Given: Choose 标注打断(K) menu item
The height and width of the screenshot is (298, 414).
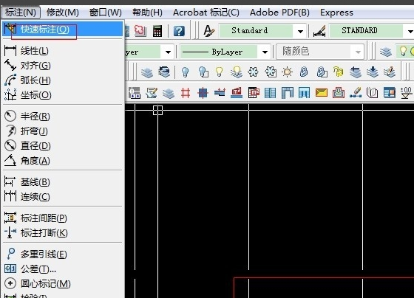Looking at the screenshot, I should (63, 232).
